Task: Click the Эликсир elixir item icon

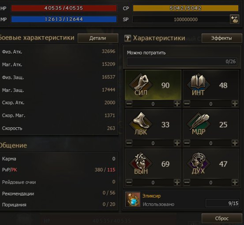Action: (133, 200)
